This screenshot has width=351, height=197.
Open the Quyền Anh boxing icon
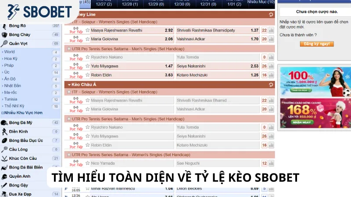[x=4, y=176]
